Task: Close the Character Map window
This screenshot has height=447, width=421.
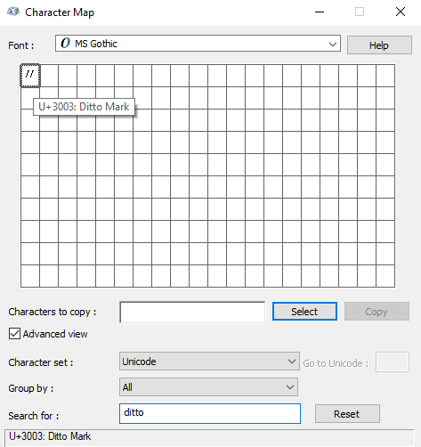Action: pos(401,12)
